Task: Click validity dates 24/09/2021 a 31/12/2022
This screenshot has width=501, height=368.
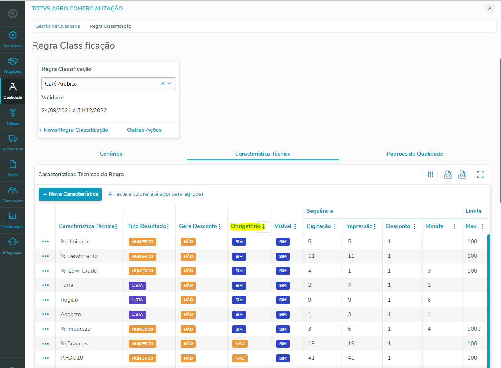Action: coord(74,110)
